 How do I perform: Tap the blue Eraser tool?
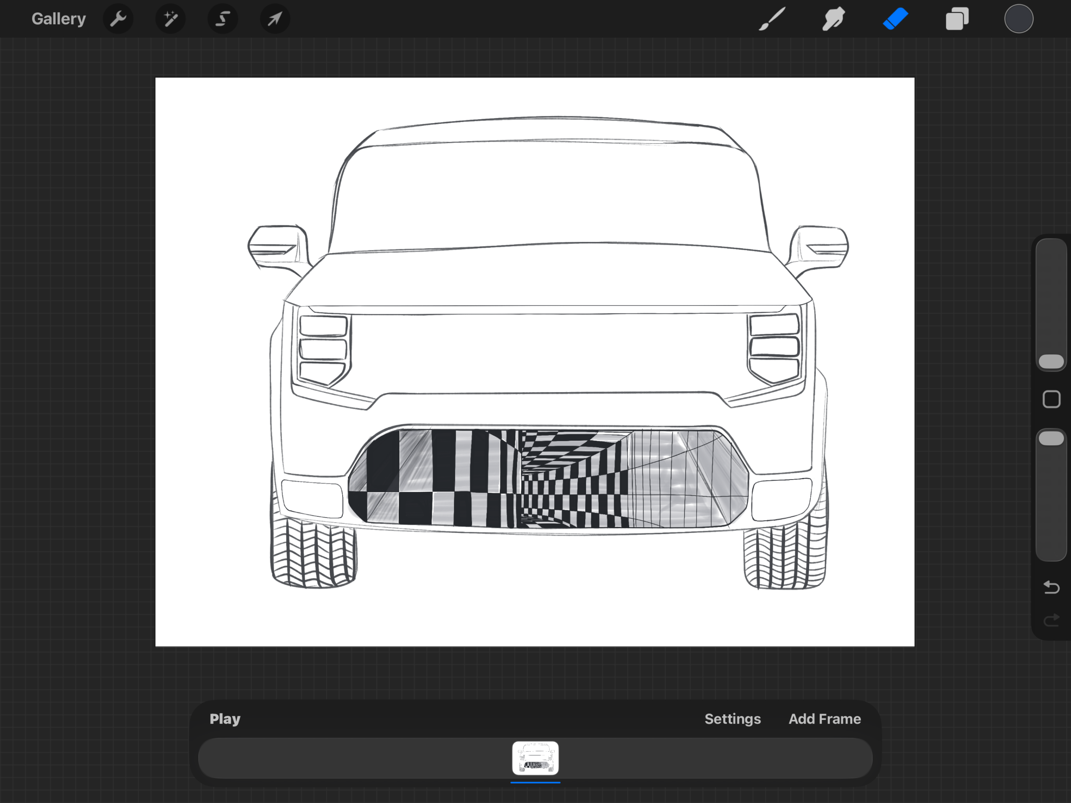tap(895, 19)
